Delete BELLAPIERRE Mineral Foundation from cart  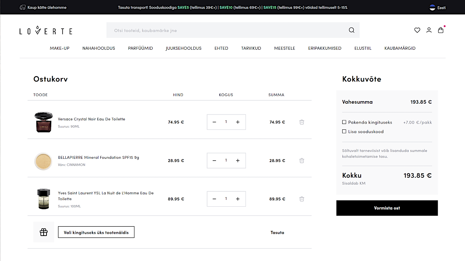302,161
